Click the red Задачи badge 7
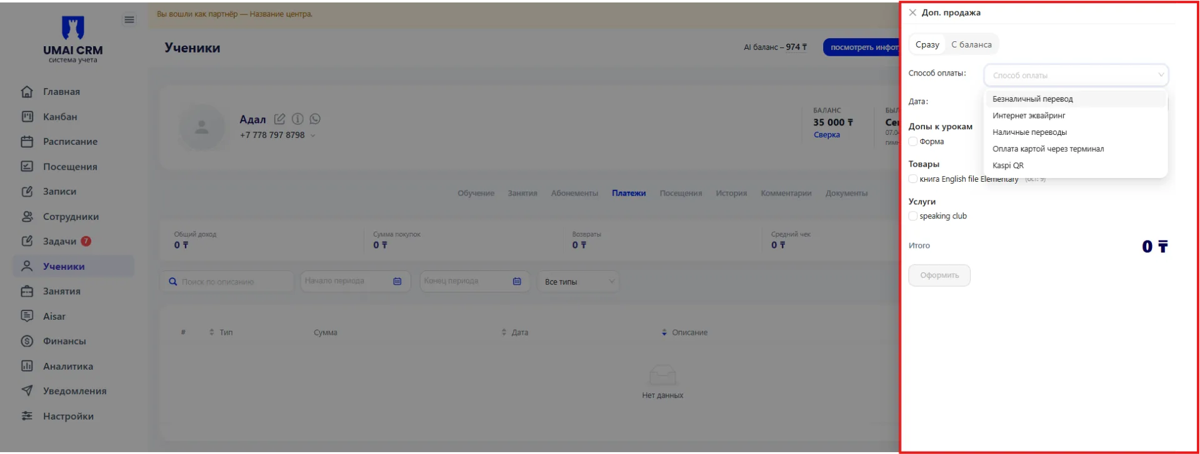Image resolution: width=1200 pixels, height=454 pixels. pos(86,241)
